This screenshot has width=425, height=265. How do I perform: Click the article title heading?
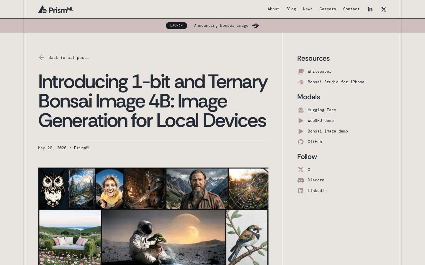pos(153,101)
